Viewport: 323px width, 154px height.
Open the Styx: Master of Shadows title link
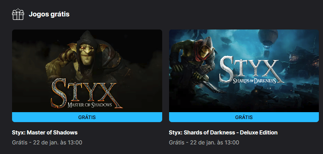click(x=45, y=132)
